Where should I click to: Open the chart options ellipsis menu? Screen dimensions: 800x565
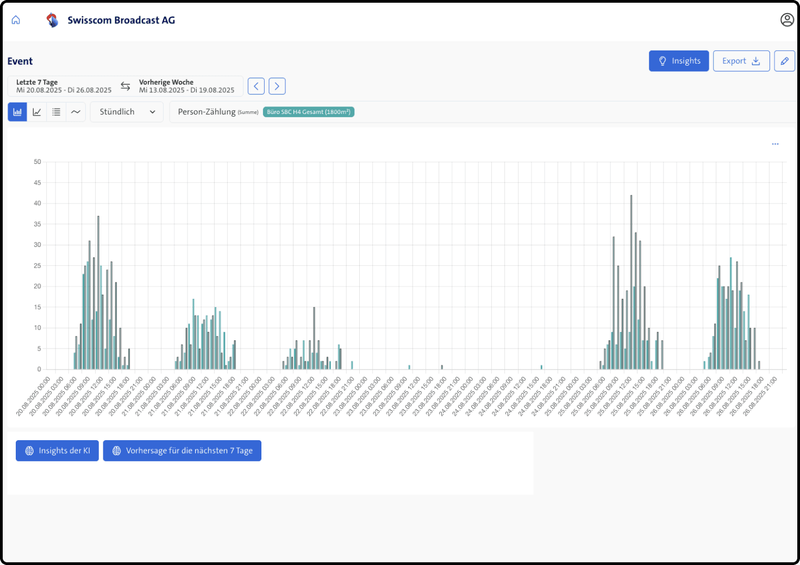tap(776, 144)
